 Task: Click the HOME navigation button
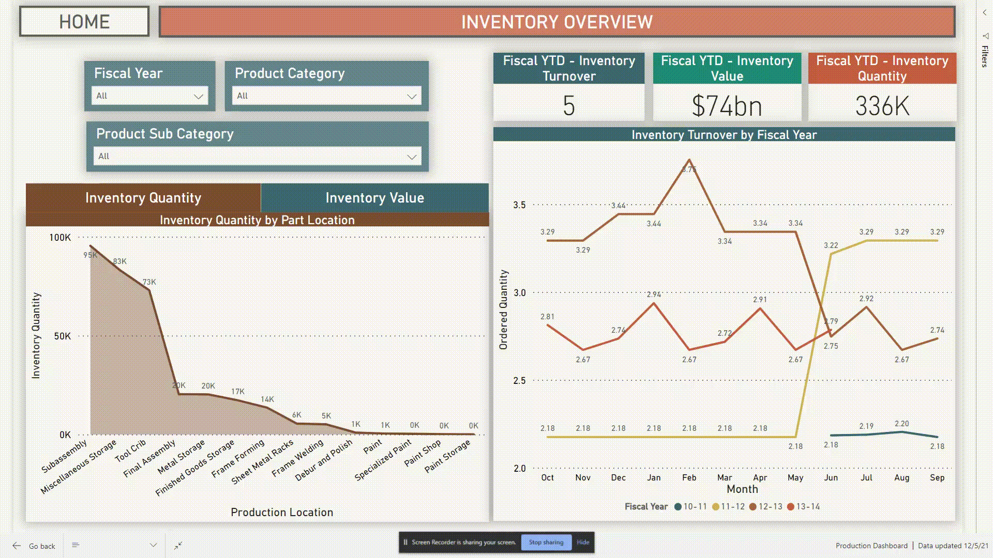click(x=84, y=22)
